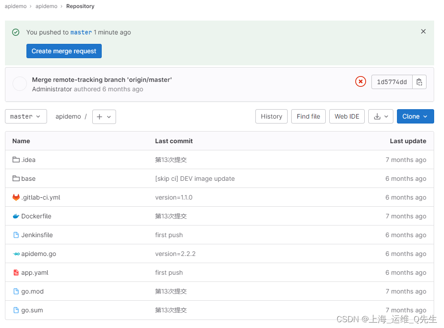Open the Merge remote-tracking branch commit link

point(102,80)
